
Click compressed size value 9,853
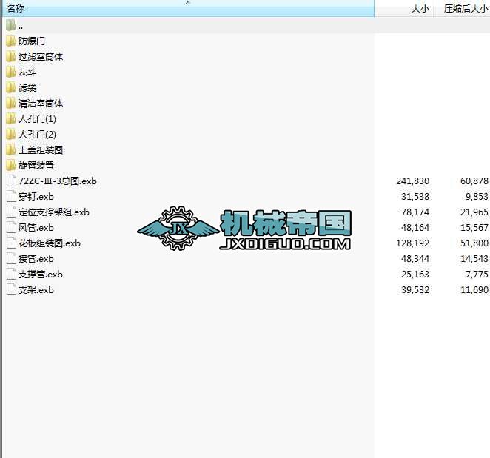[477, 197]
